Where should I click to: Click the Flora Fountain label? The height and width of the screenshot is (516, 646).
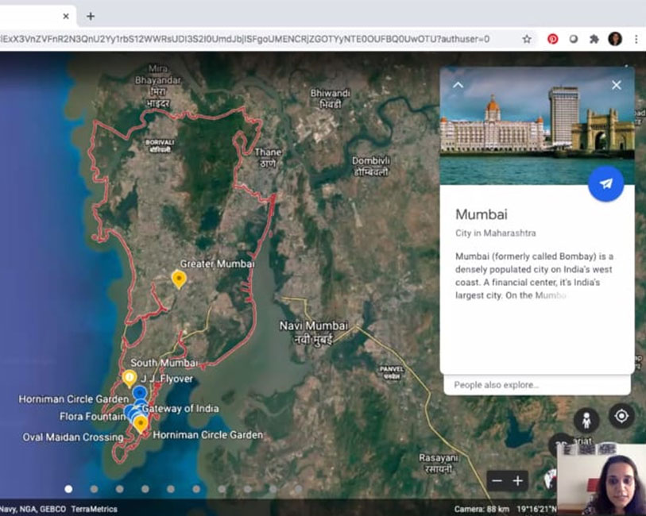click(93, 417)
